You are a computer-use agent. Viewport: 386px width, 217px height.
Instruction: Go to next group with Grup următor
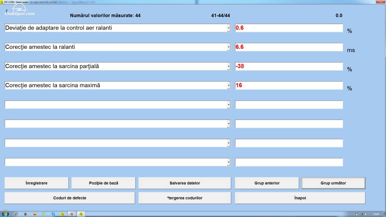click(x=333, y=183)
